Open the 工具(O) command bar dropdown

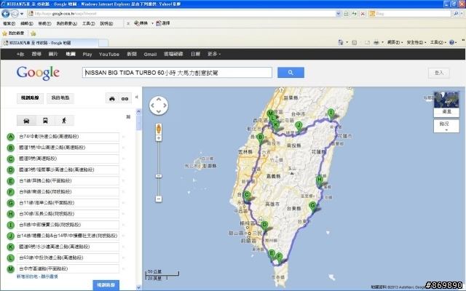(438, 42)
